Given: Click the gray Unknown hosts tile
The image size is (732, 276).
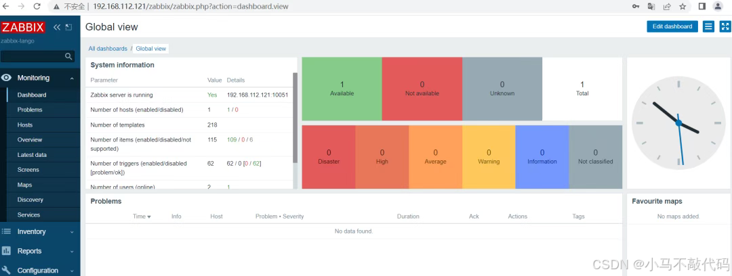Looking at the screenshot, I should pos(502,89).
